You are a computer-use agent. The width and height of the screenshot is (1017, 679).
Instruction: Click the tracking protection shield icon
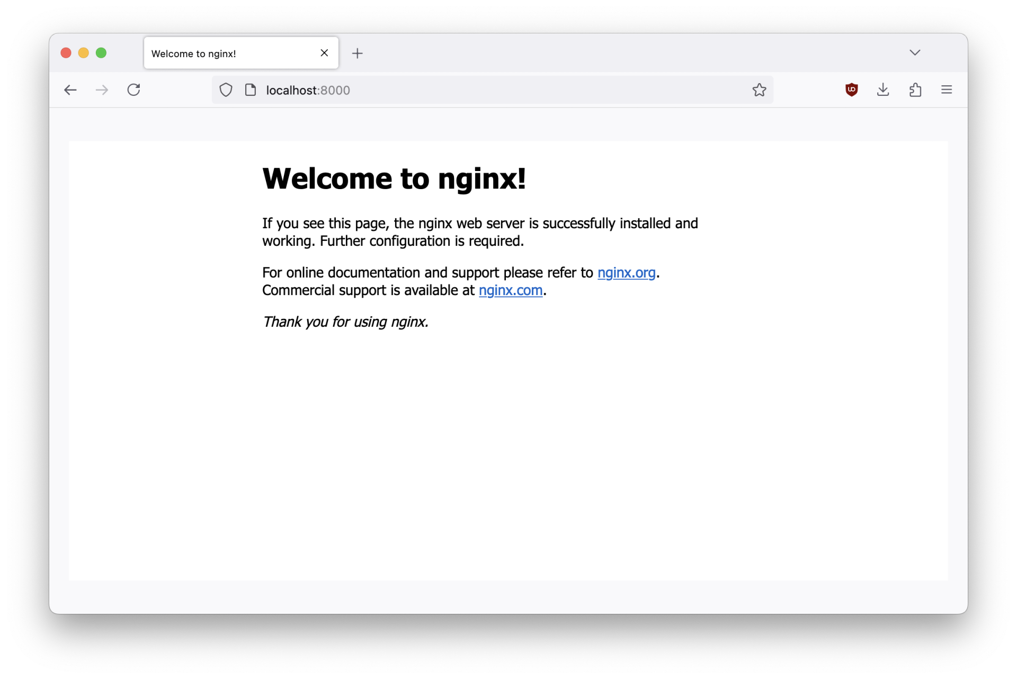226,90
